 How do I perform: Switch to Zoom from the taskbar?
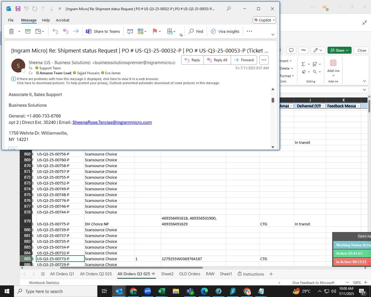148,291
